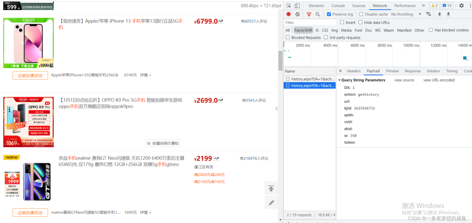472x223 pixels.
Task: Switch to the Sources tab
Action: (358, 6)
